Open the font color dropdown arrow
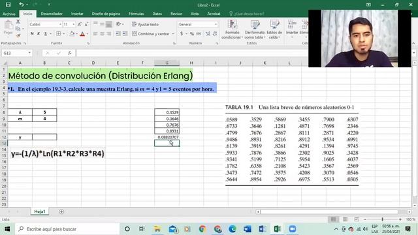Image resolution: width=418 pixels, height=235 pixels. click(87, 34)
